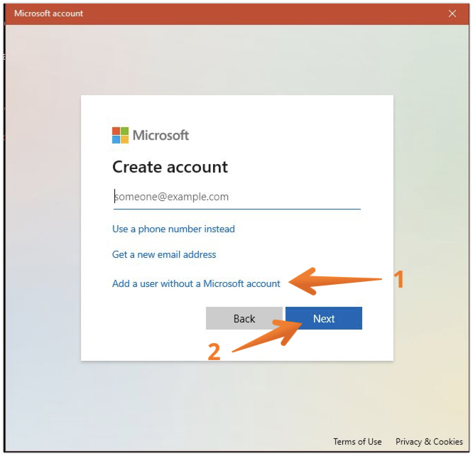This screenshot has height=456, width=473.
Task: Select Add a user without a Microsoft account
Action: (196, 283)
